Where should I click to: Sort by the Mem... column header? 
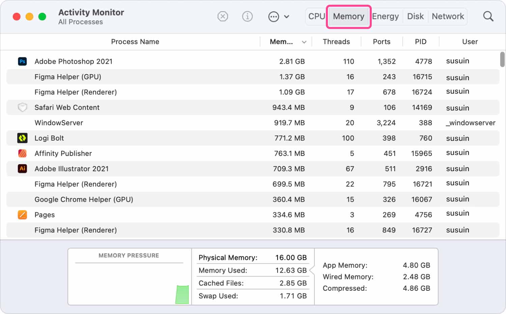[x=281, y=42]
